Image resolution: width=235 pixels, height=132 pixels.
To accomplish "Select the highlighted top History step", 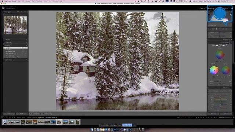I will click(x=15, y=48).
